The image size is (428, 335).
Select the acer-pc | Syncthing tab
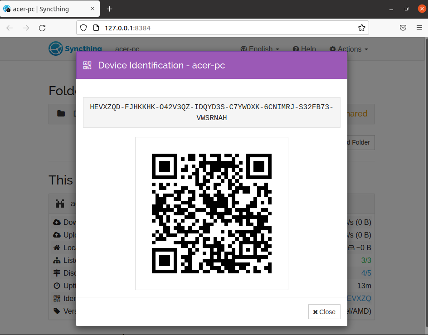click(50, 9)
